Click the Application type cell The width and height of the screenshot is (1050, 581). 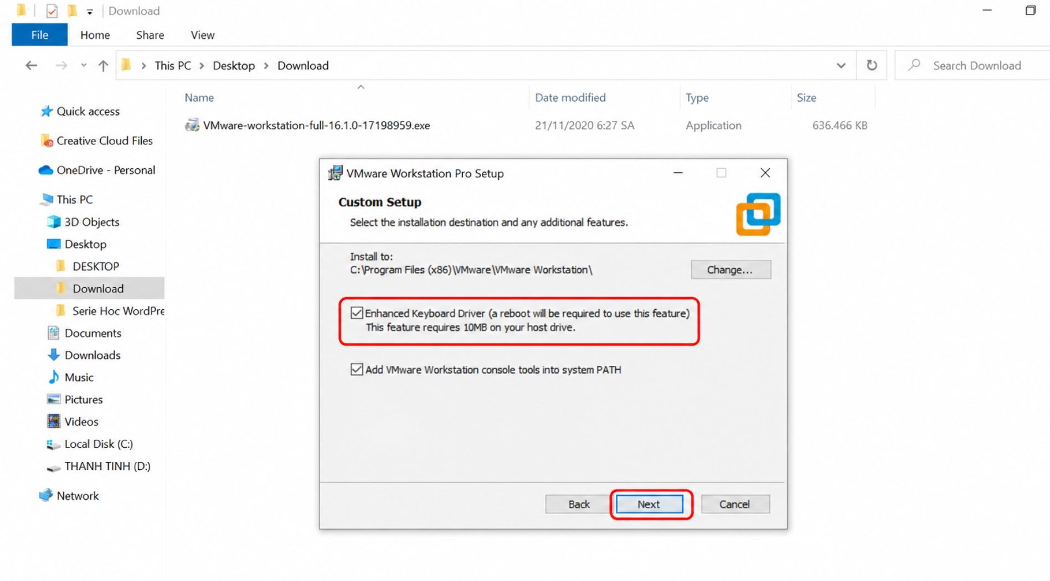pyautogui.click(x=713, y=126)
